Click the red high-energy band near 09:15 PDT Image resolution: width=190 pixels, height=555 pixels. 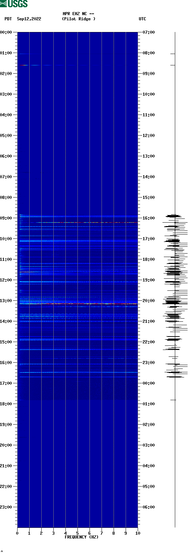point(87,223)
